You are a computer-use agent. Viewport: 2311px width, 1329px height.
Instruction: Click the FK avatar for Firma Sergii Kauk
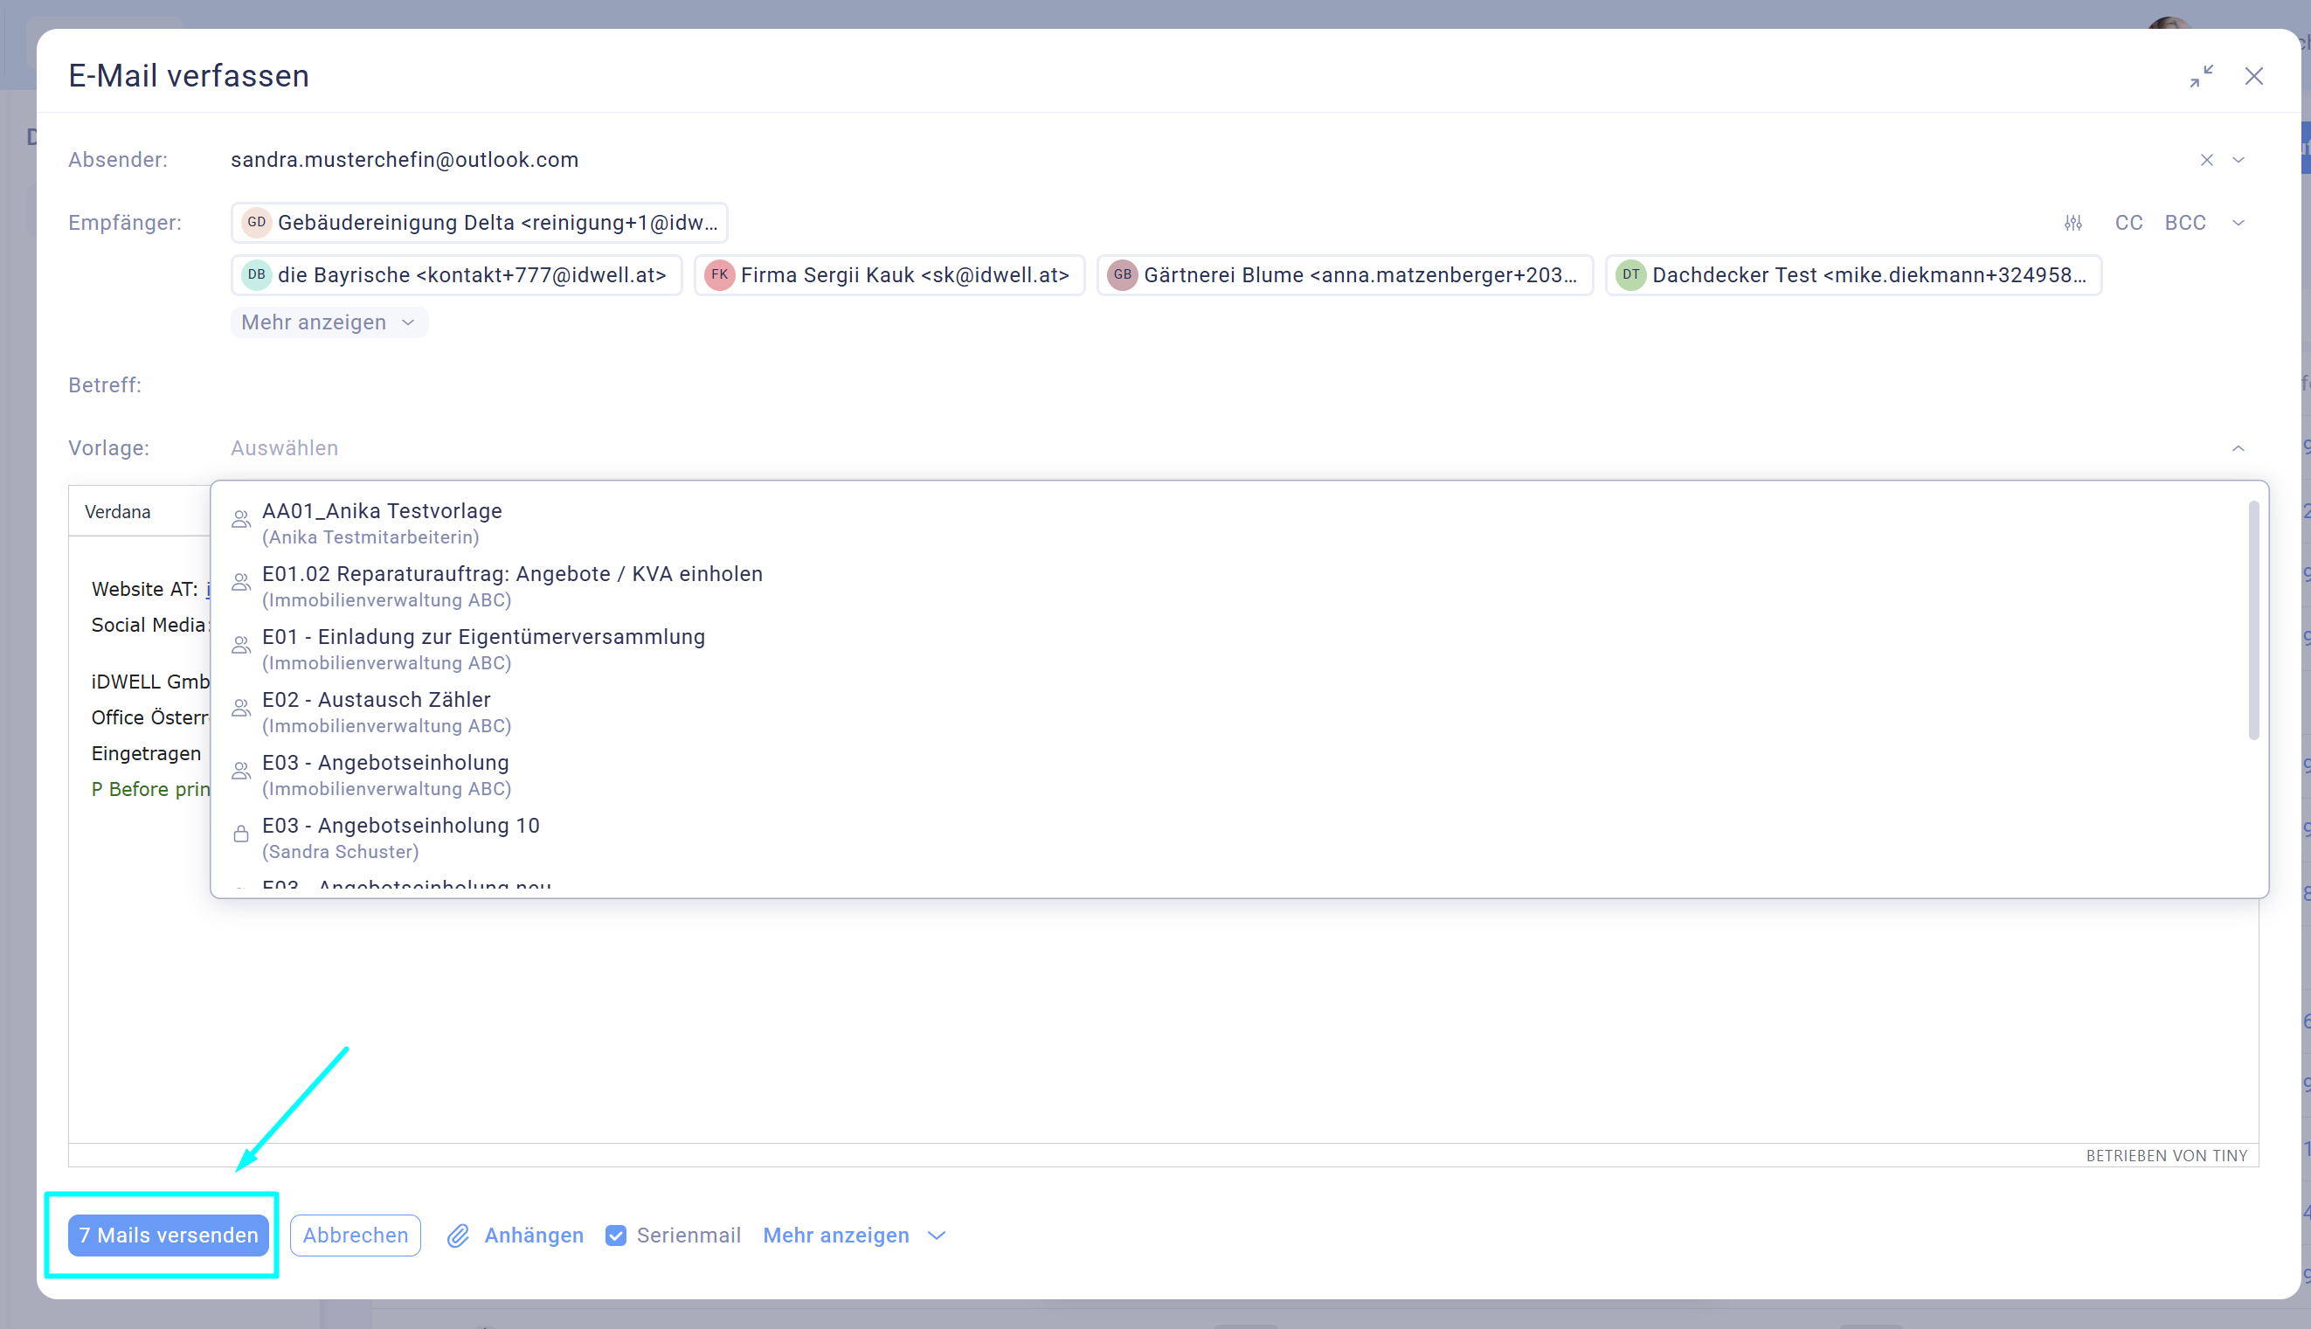point(719,274)
